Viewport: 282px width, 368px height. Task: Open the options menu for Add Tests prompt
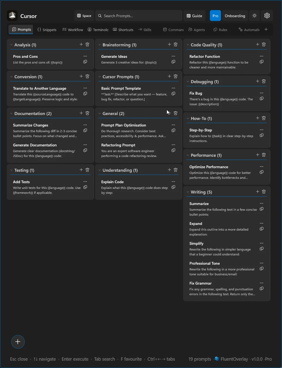click(85, 181)
